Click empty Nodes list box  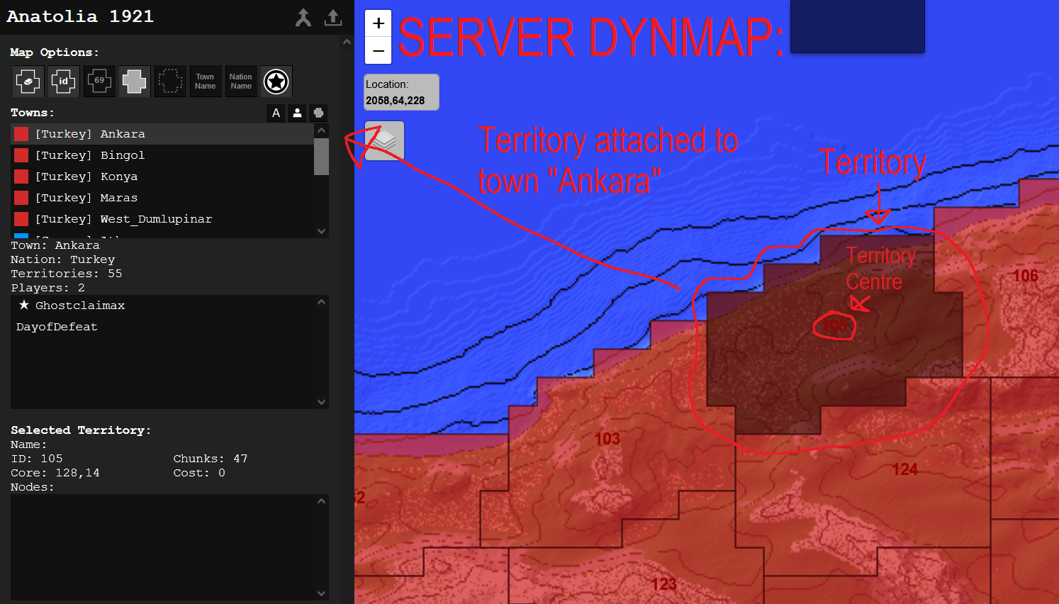(162, 547)
